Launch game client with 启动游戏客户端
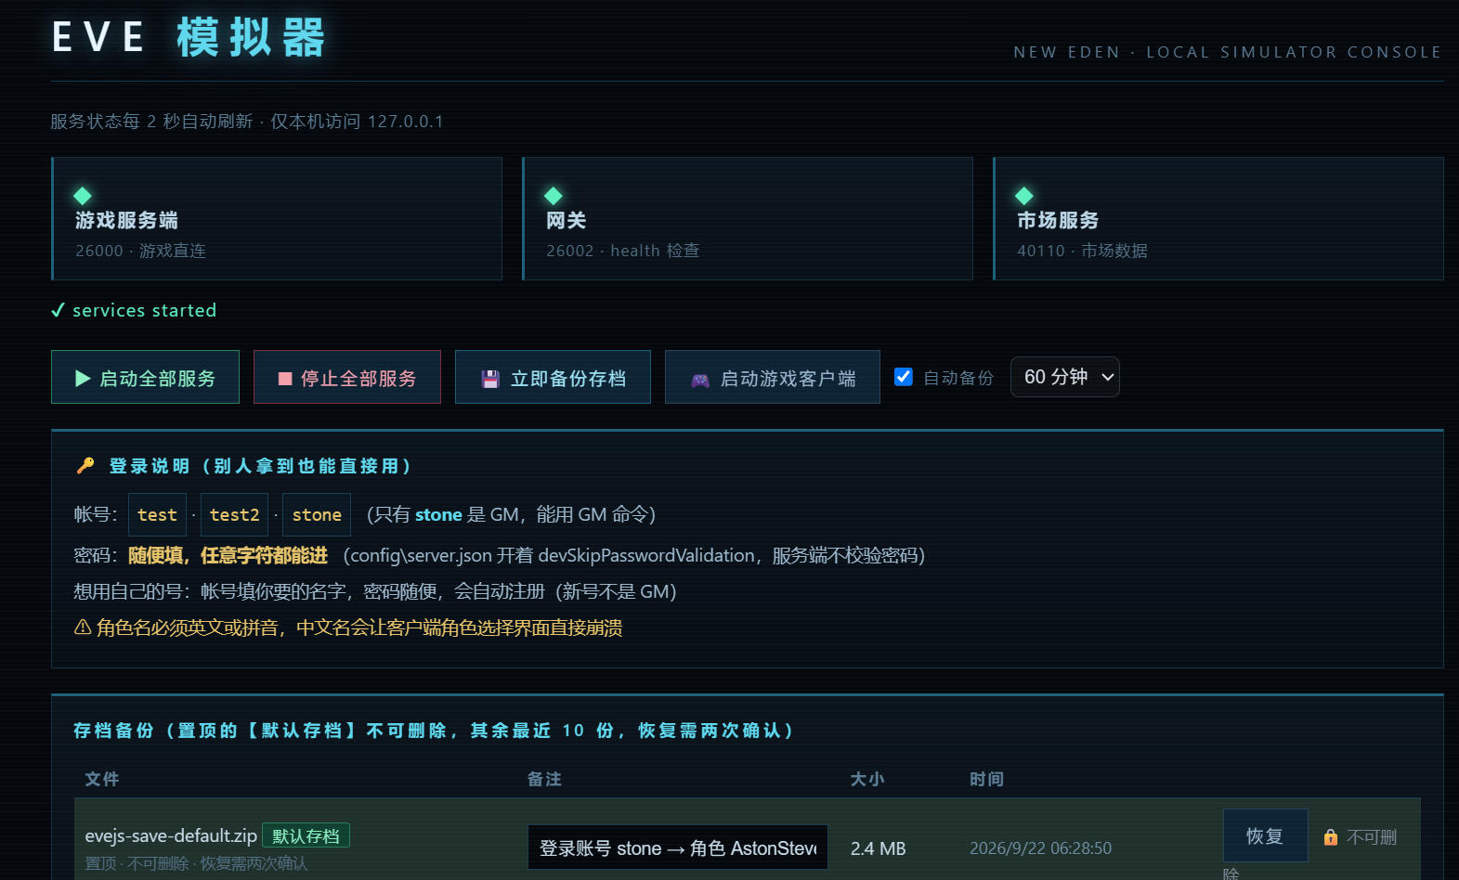Image resolution: width=1459 pixels, height=880 pixels. [x=773, y=377]
